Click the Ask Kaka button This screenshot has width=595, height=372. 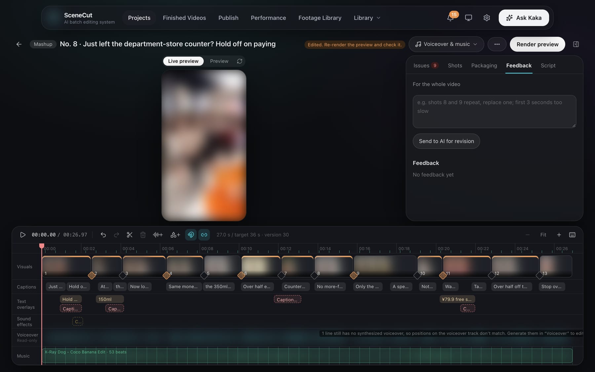point(524,18)
